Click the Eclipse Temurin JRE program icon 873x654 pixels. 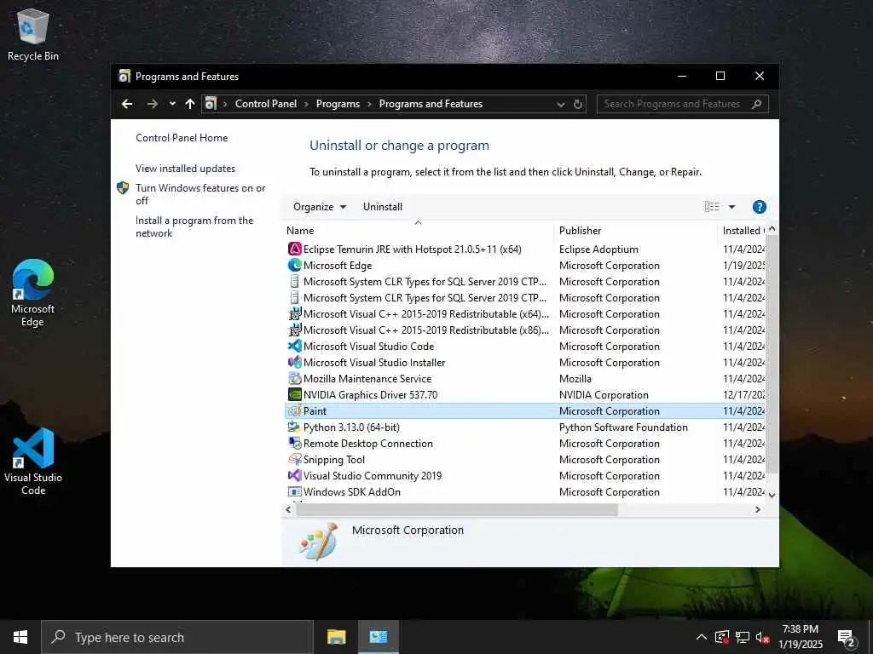tap(294, 250)
